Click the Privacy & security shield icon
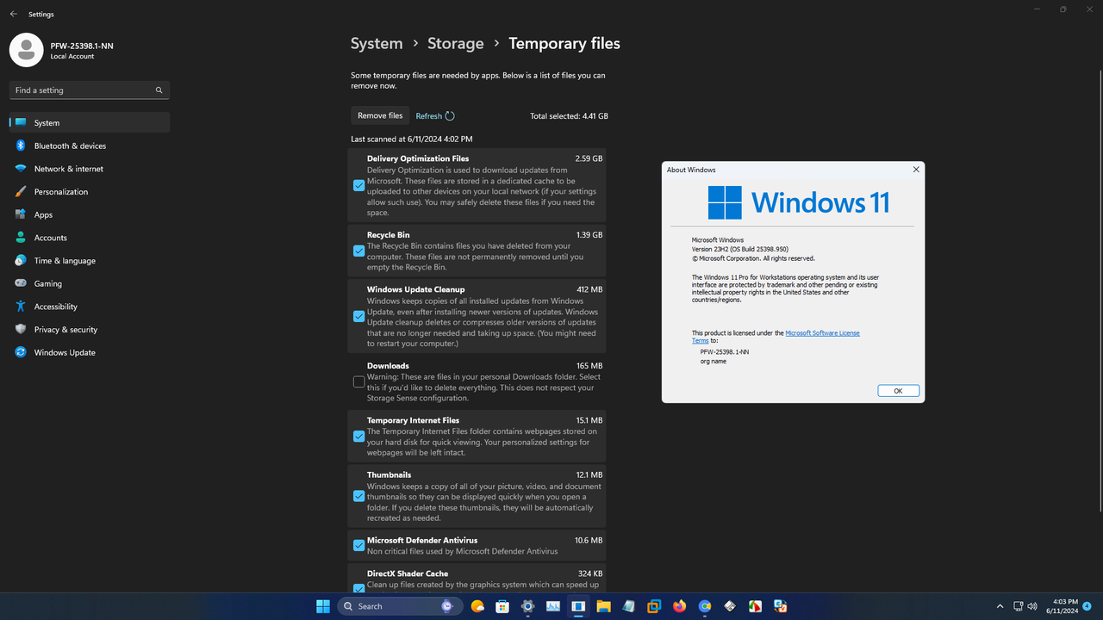Image resolution: width=1103 pixels, height=620 pixels. click(21, 329)
